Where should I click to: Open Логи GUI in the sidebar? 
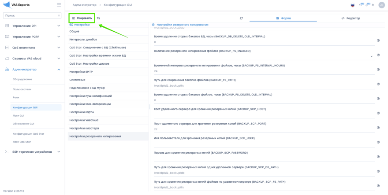(19, 115)
